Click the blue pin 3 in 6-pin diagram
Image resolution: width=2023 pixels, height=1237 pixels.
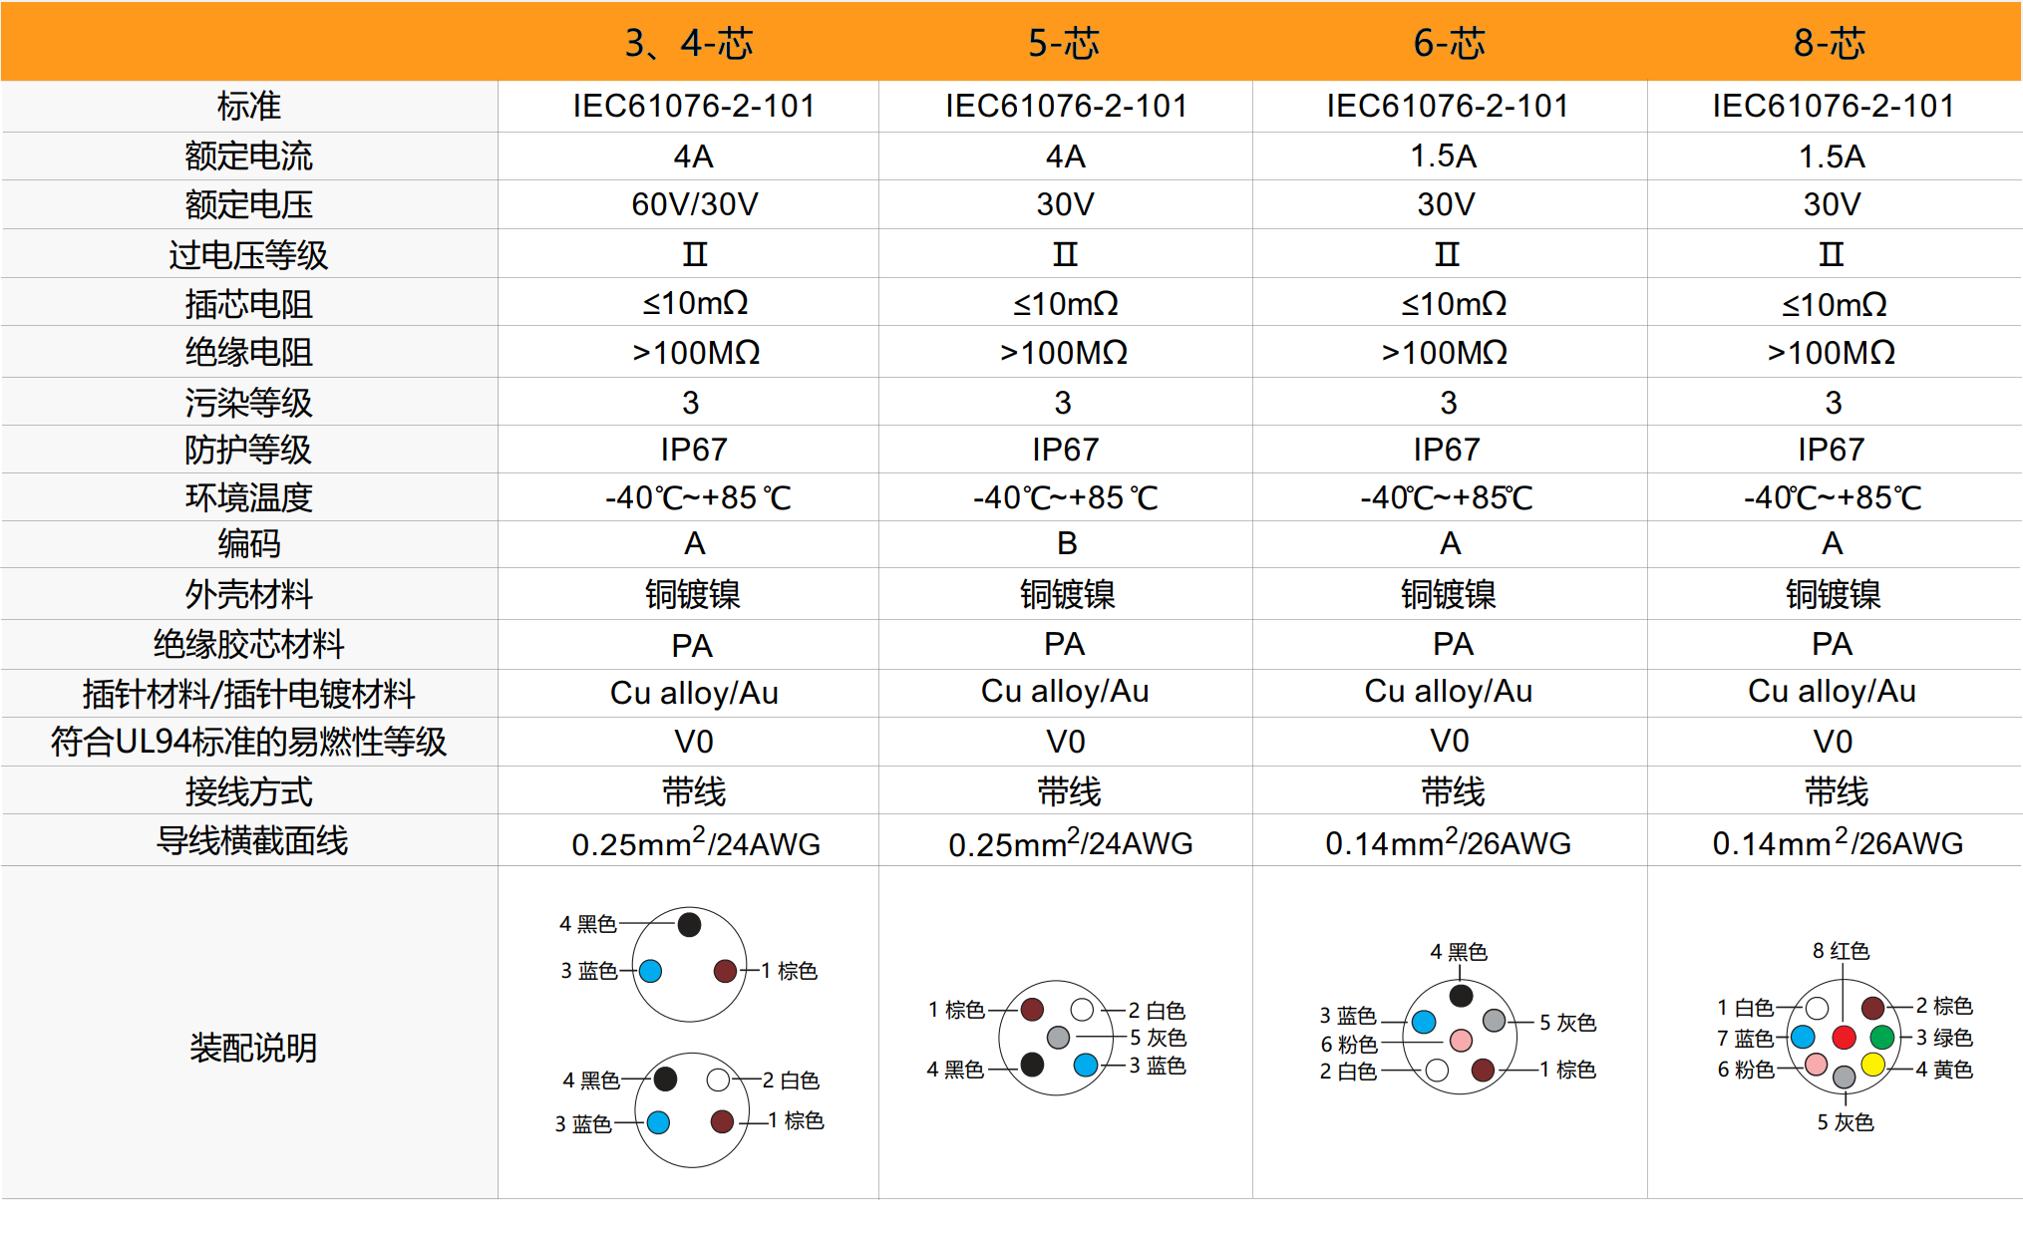(1424, 1022)
